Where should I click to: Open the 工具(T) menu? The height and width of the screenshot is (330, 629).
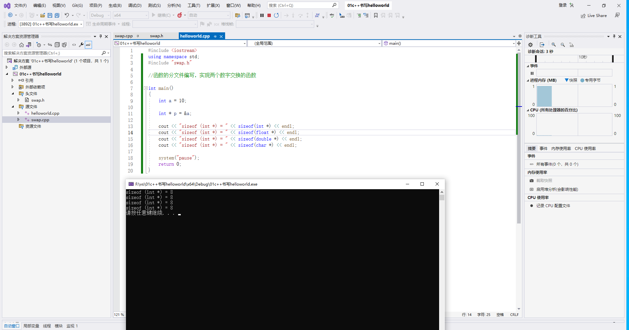(x=194, y=6)
